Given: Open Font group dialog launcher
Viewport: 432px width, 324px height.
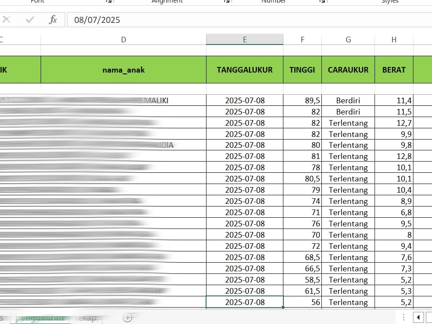Looking at the screenshot, I should [109, 1].
